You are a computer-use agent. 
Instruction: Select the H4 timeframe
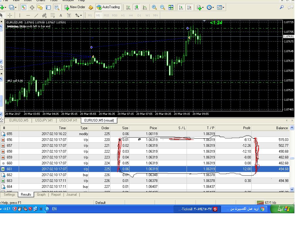(131, 15)
